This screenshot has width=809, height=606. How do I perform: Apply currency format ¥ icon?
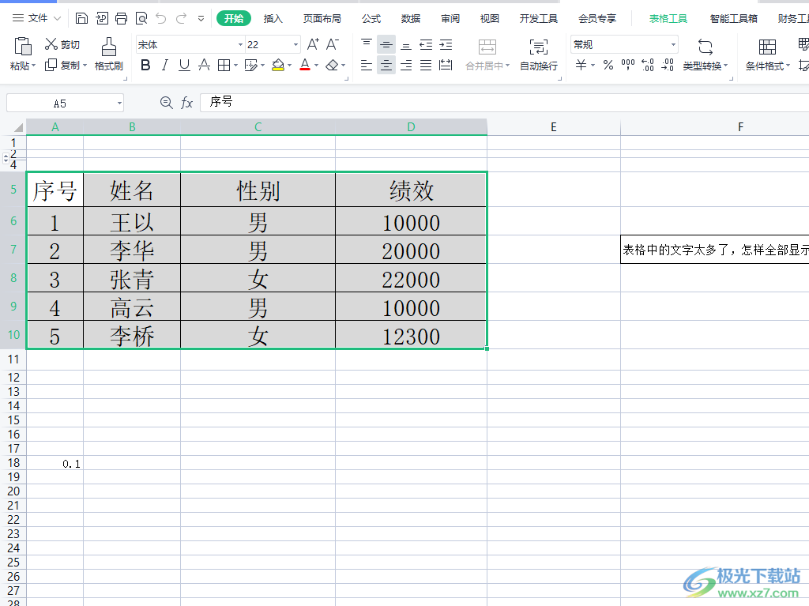click(x=581, y=65)
